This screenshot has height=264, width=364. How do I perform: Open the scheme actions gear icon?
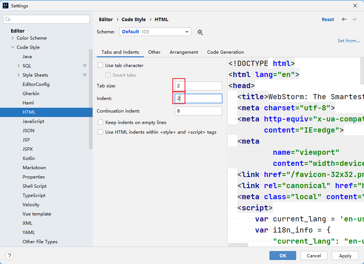(200, 32)
